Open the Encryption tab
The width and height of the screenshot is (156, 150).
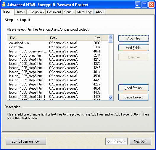36,12
